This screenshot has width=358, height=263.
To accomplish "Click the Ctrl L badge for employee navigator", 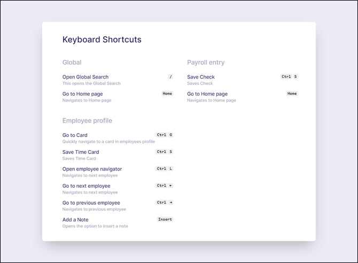I will pyautogui.click(x=165, y=168).
